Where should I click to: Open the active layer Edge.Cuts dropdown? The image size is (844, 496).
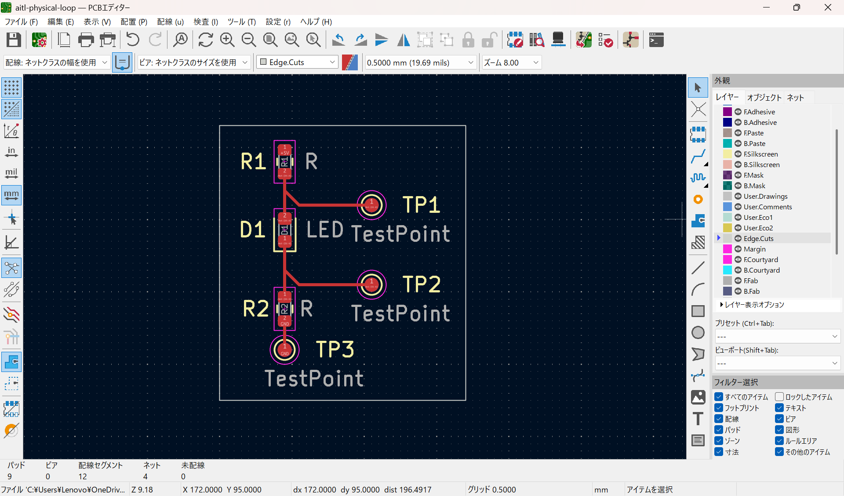(332, 62)
